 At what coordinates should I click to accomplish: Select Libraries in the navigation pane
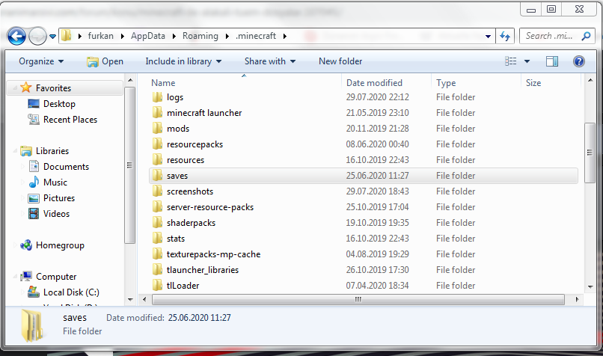coord(52,151)
